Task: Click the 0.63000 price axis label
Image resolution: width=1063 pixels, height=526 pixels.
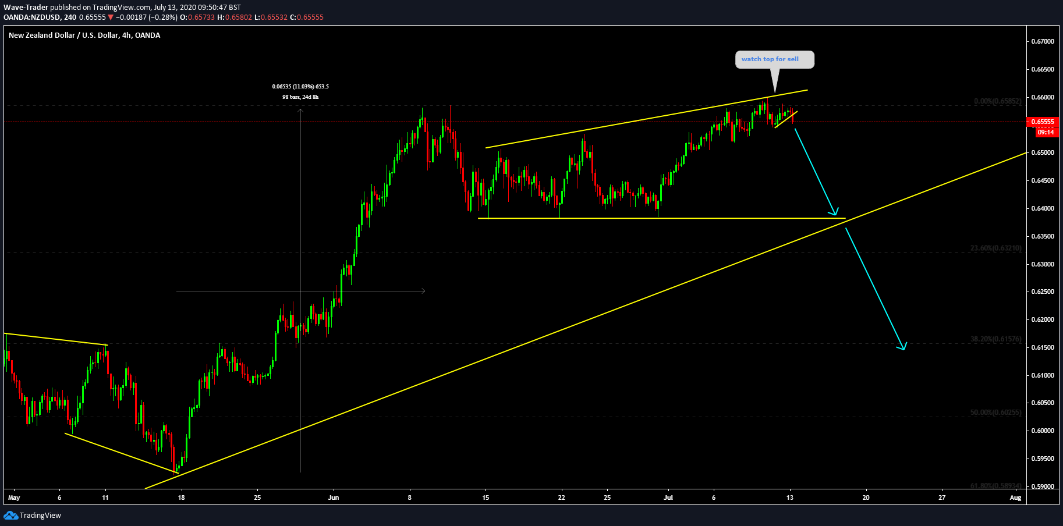Action: coord(1043,264)
